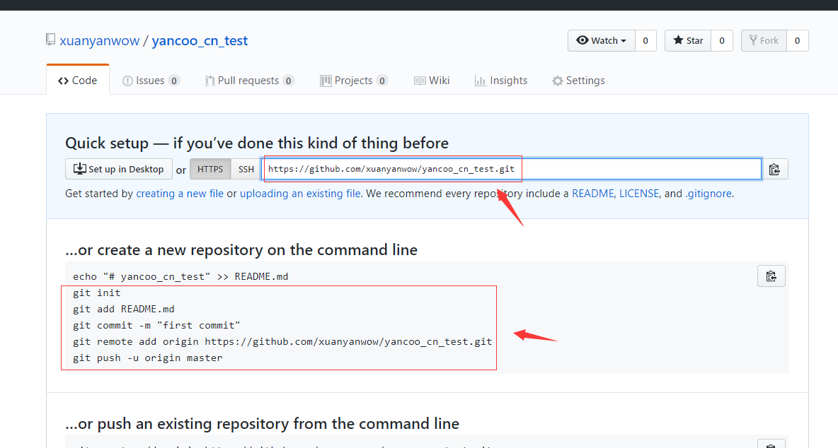View the forks count next to Fork

tap(798, 40)
